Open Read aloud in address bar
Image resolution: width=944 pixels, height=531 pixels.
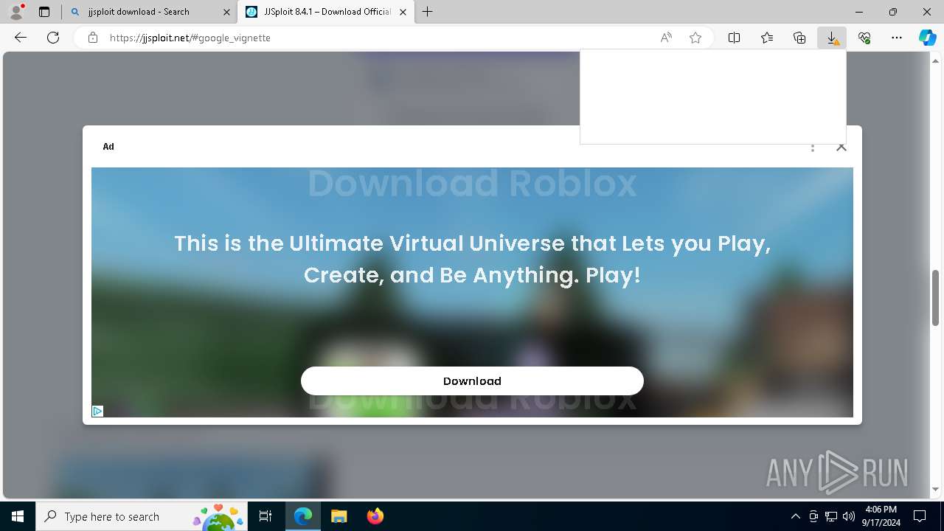pos(666,38)
